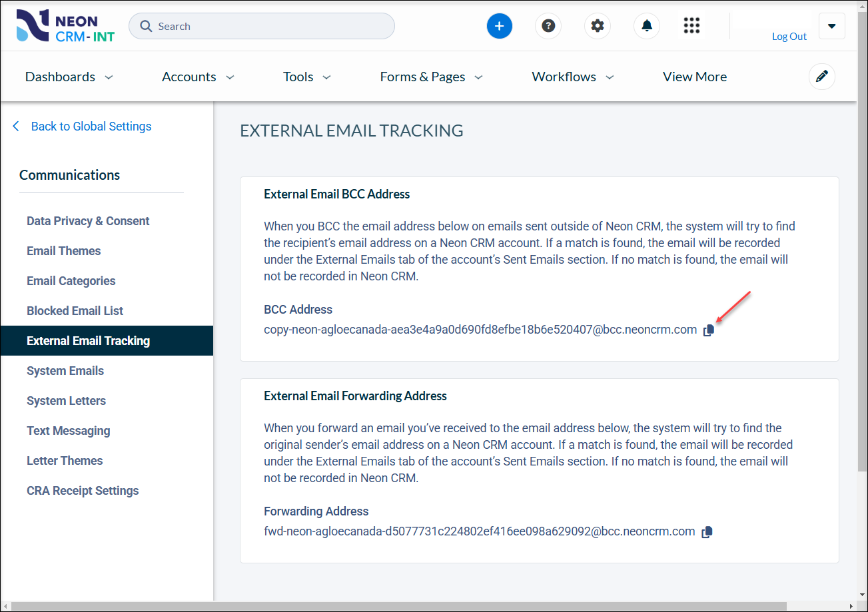
Task: Open the notifications bell icon
Action: pyautogui.click(x=647, y=26)
